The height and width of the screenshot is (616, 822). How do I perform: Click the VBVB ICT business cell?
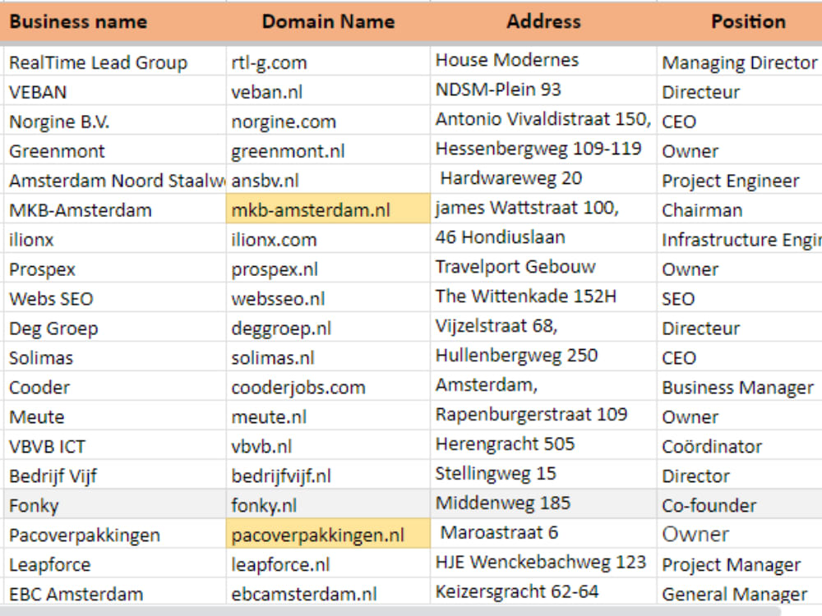pyautogui.click(x=115, y=446)
